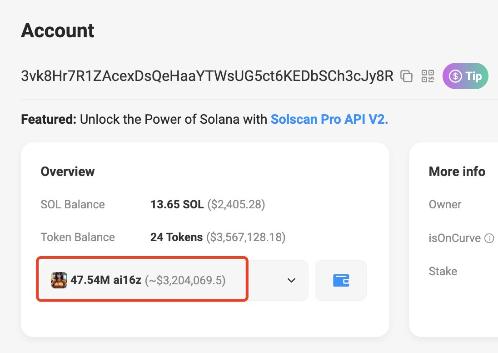Image resolution: width=498 pixels, height=353 pixels.
Task: Click the 24 Tokens balance value
Action: click(x=176, y=237)
